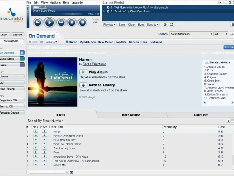Click the Play Album icon
Screen dimensions: 234x176
(x=83, y=72)
